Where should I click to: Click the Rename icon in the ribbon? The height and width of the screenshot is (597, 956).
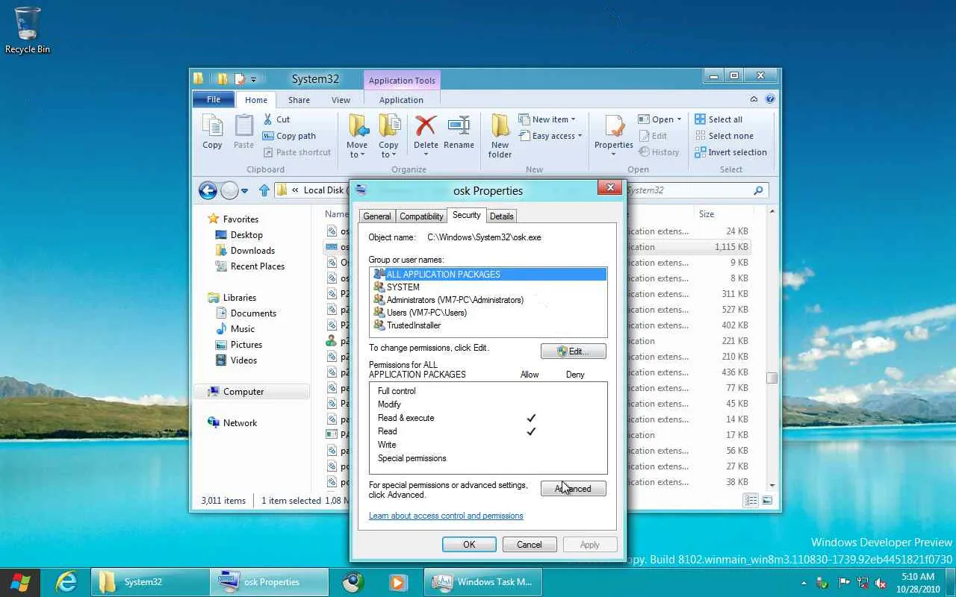[459, 125]
